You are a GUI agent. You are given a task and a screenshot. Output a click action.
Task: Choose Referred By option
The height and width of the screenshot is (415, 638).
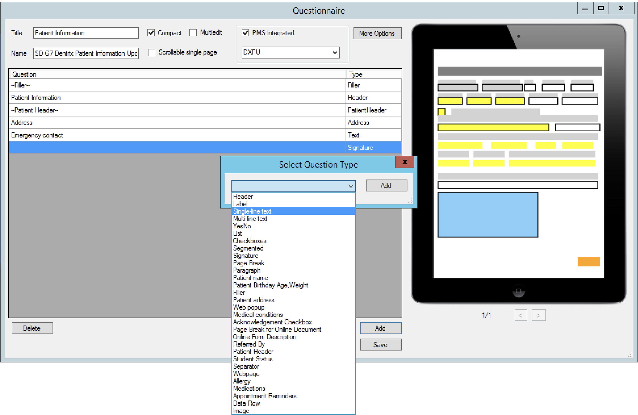(293, 344)
